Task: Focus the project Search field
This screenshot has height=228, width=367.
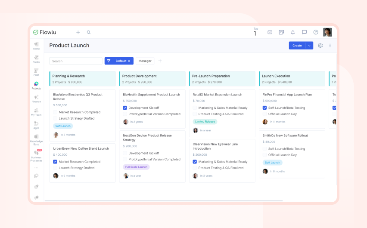Action: click(76, 61)
